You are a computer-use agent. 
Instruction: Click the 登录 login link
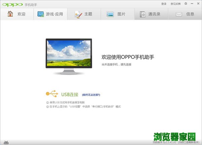pos(164,4)
